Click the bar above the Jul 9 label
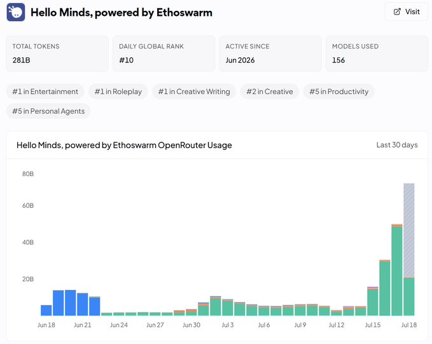The height and width of the screenshot is (344, 432). tap(300, 310)
